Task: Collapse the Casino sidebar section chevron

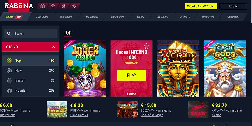Action: point(53,47)
